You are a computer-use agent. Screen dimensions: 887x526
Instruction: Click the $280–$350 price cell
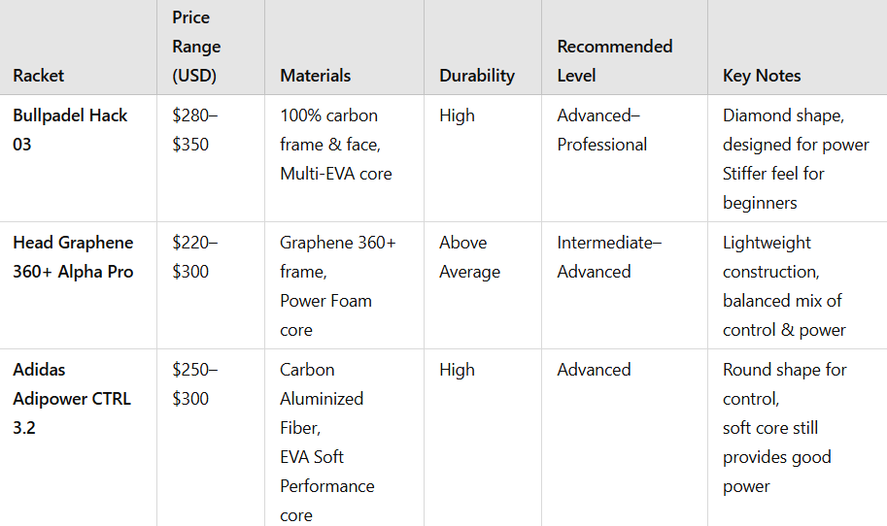pos(194,130)
